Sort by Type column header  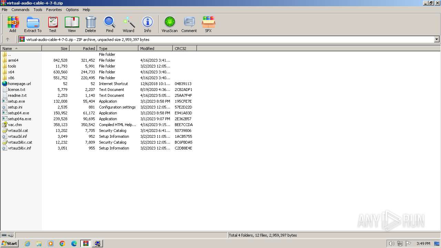[x=118, y=49]
